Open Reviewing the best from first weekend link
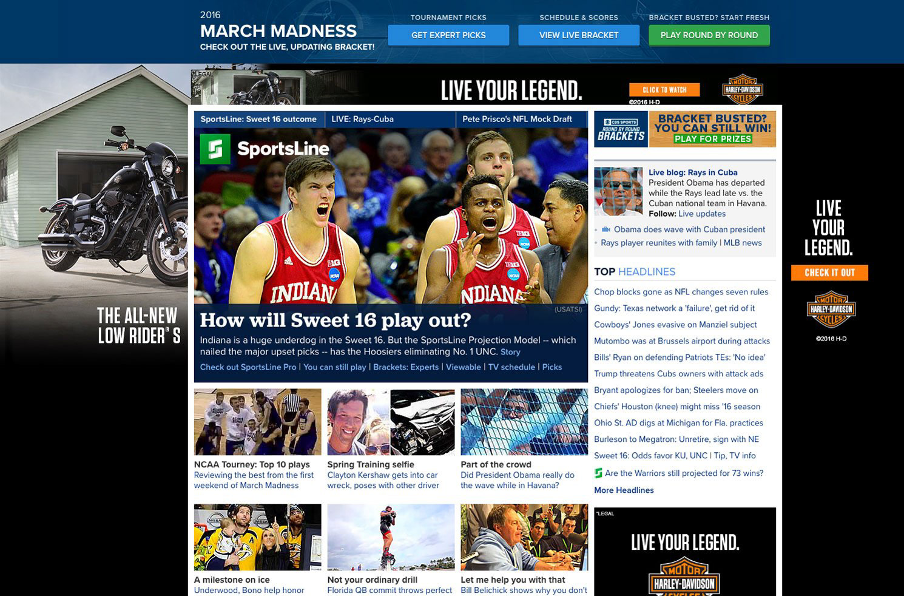The height and width of the screenshot is (596, 904). (x=254, y=480)
